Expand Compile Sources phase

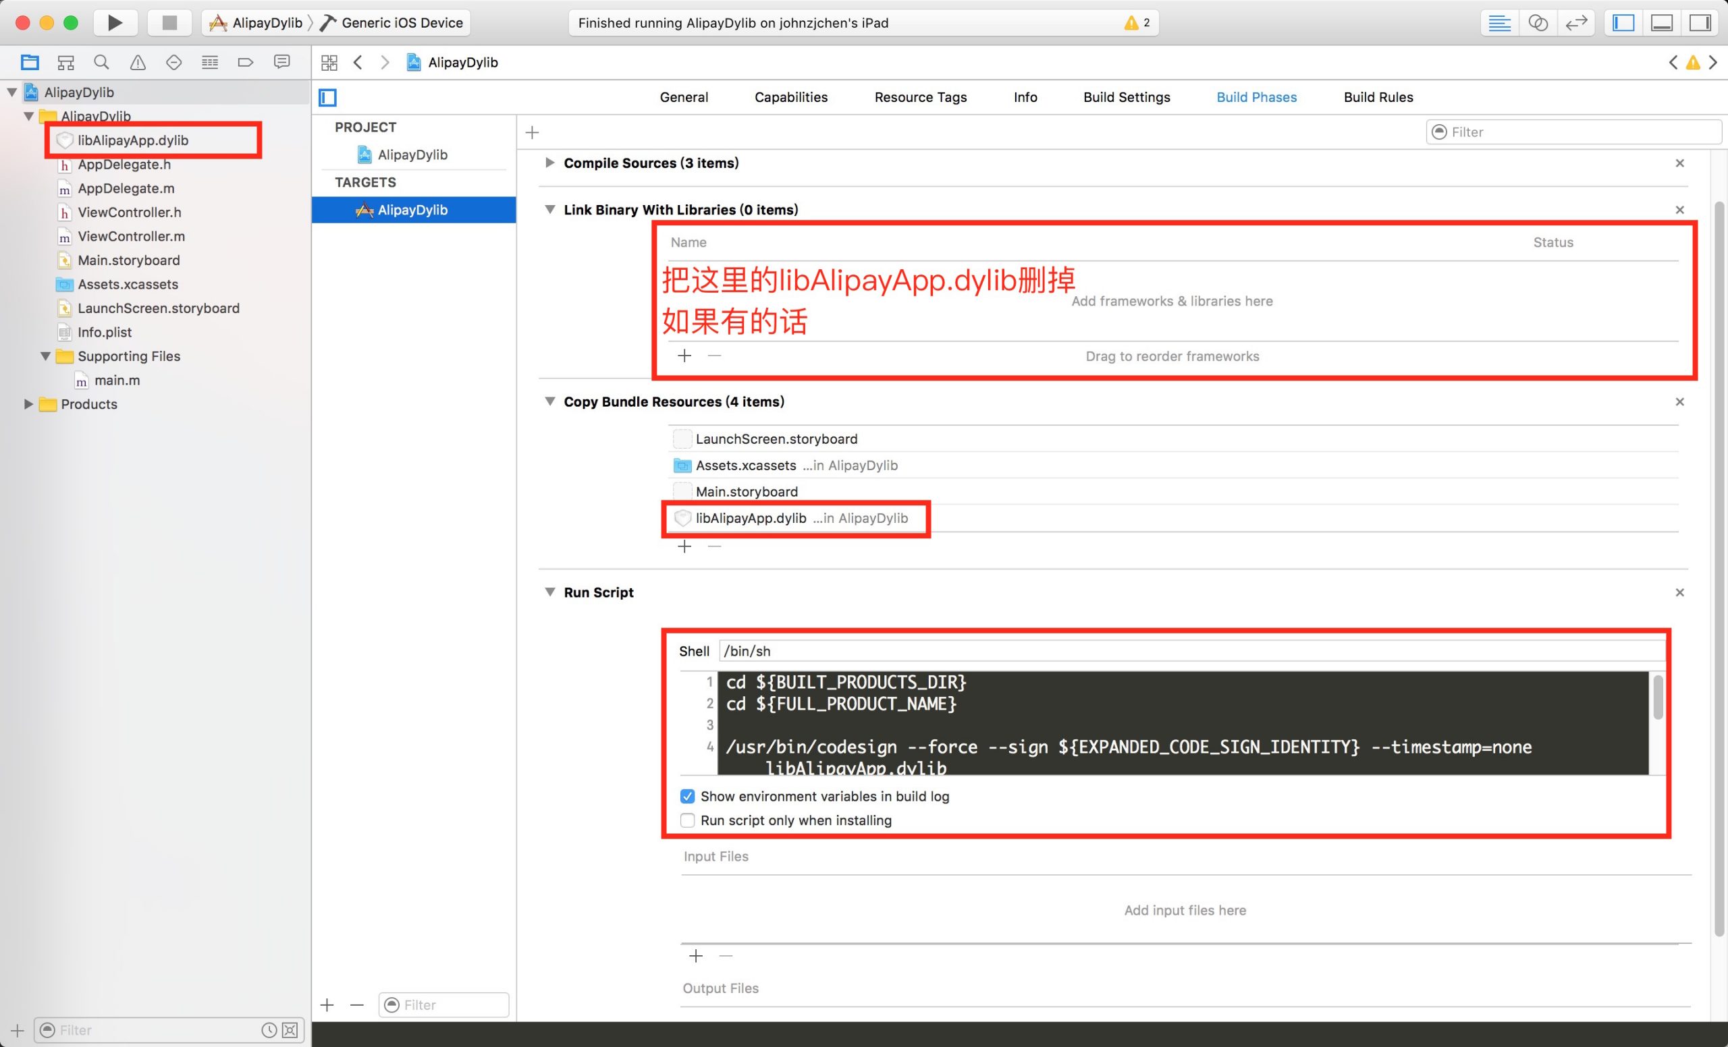pyautogui.click(x=550, y=163)
